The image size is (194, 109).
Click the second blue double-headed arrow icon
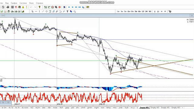tap(79, 7)
